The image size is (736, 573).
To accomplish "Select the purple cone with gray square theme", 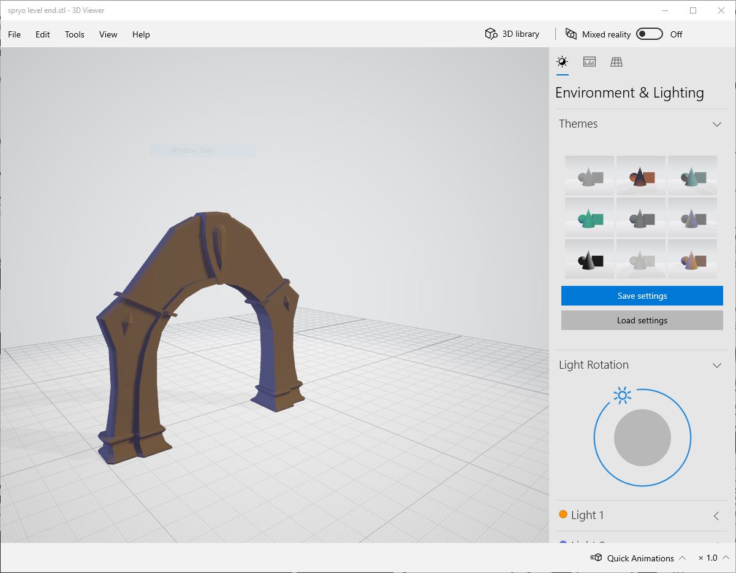I will [692, 217].
